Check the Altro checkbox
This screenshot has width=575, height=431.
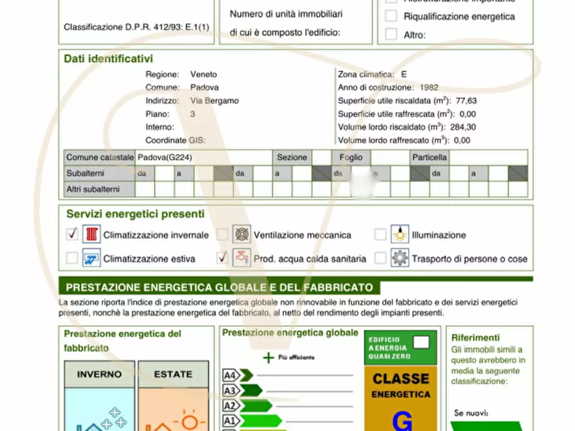pyautogui.click(x=391, y=35)
